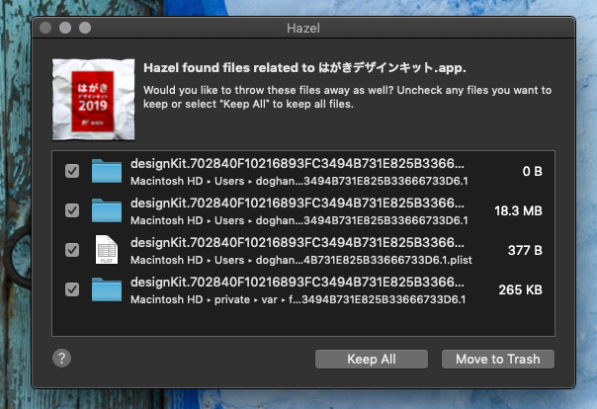Click the path ending in .plist
The height and width of the screenshot is (409, 597).
pos(301,260)
